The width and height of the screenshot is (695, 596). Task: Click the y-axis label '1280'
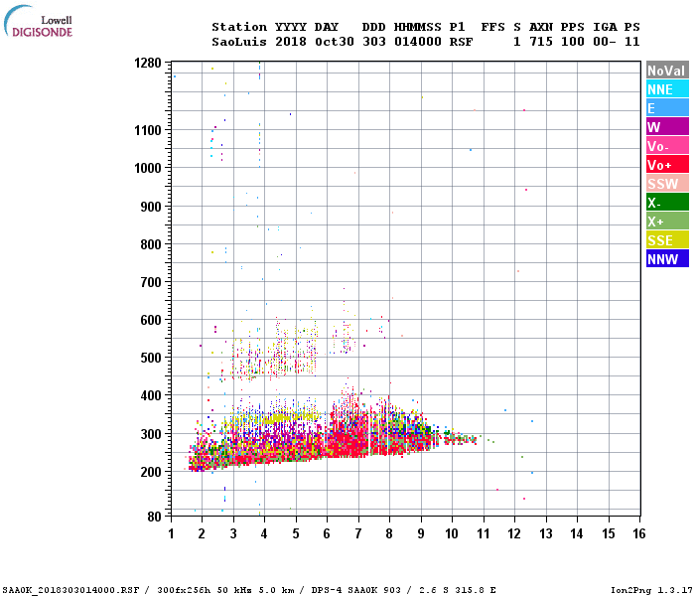[x=148, y=63]
